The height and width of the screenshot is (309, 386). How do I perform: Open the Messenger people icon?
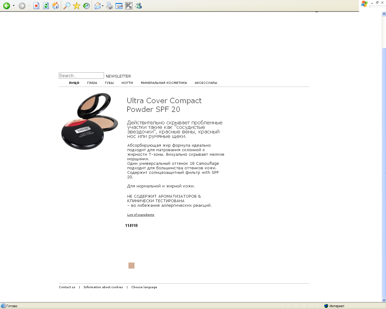point(138,6)
